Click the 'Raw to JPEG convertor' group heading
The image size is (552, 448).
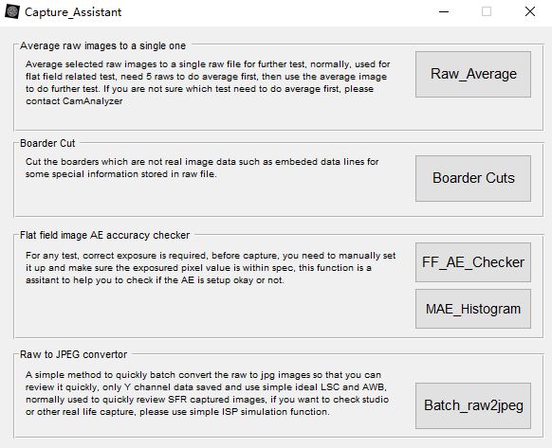click(74, 354)
